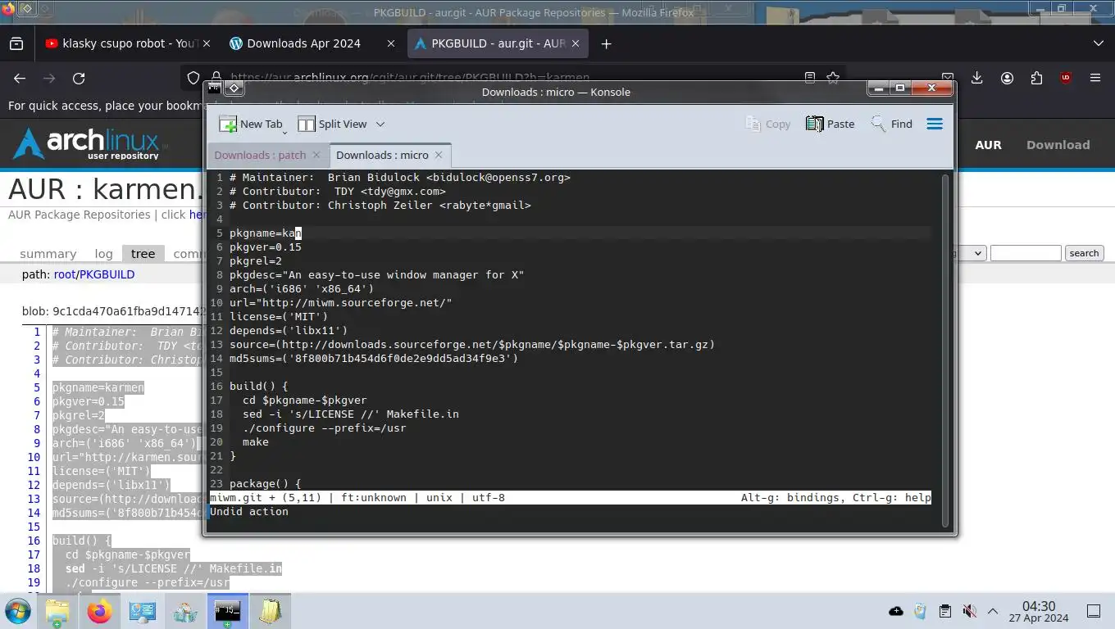Open the file manager taskbar icon
Viewport: 1115px width, 629px height.
tap(57, 611)
